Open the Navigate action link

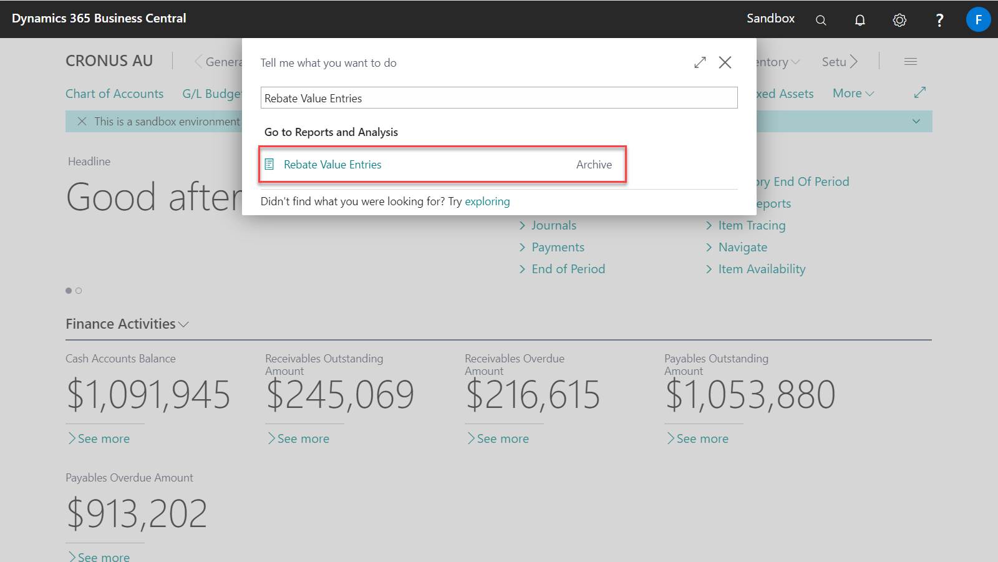742,247
